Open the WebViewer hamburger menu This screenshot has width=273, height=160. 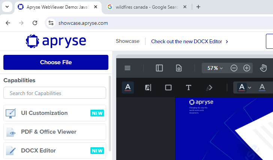click(x=127, y=68)
